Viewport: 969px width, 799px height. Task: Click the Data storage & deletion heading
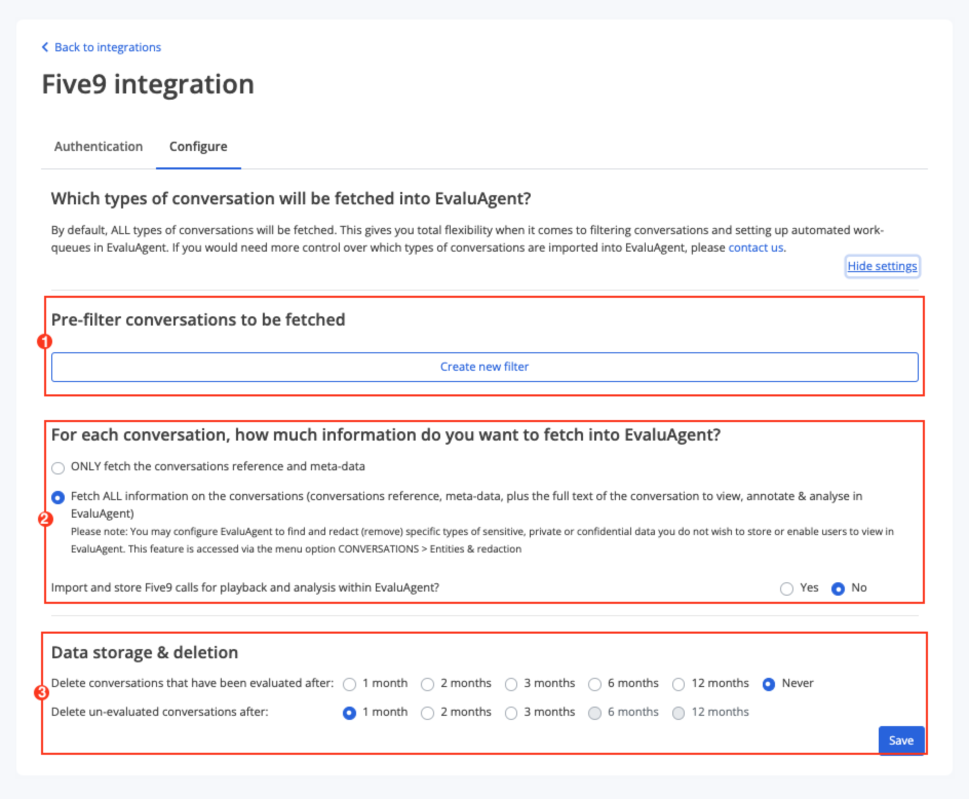pos(144,652)
